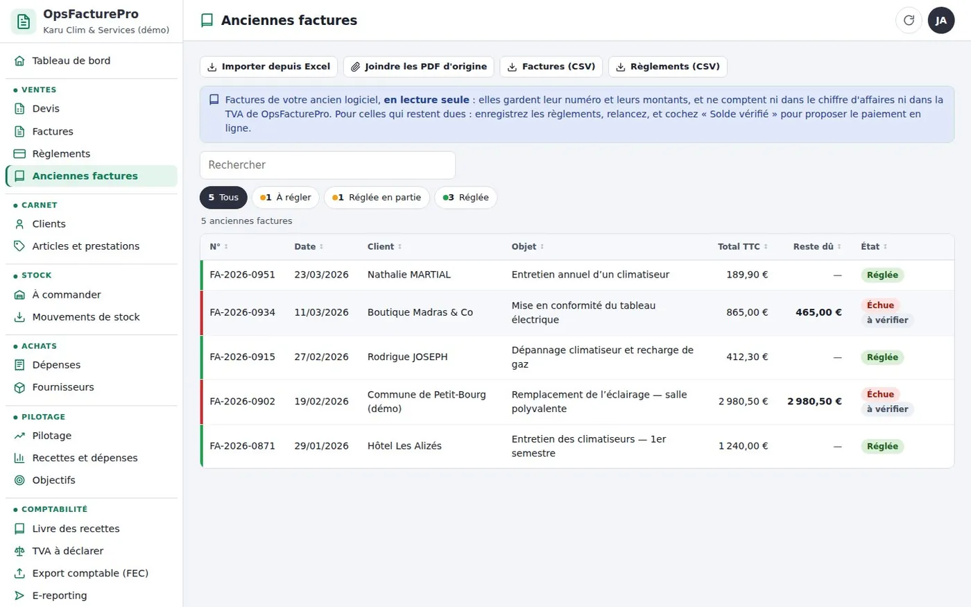
Task: Click the Rechercher search field
Action: coord(327,165)
